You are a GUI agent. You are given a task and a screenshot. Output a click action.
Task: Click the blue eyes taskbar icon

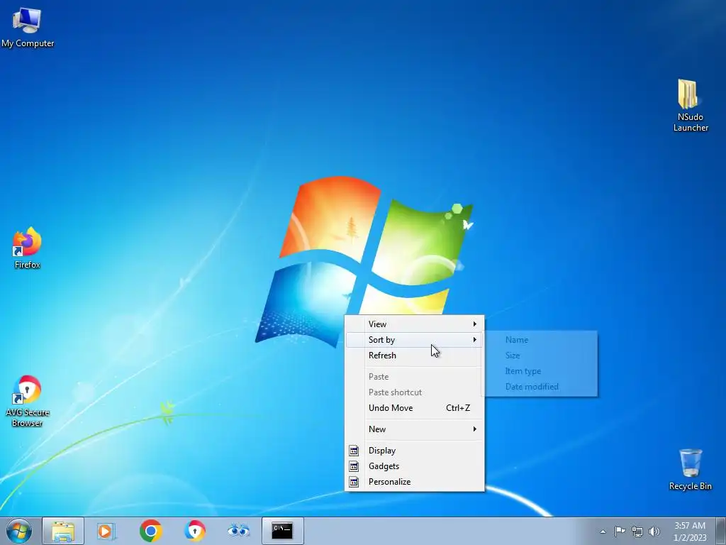[238, 531]
